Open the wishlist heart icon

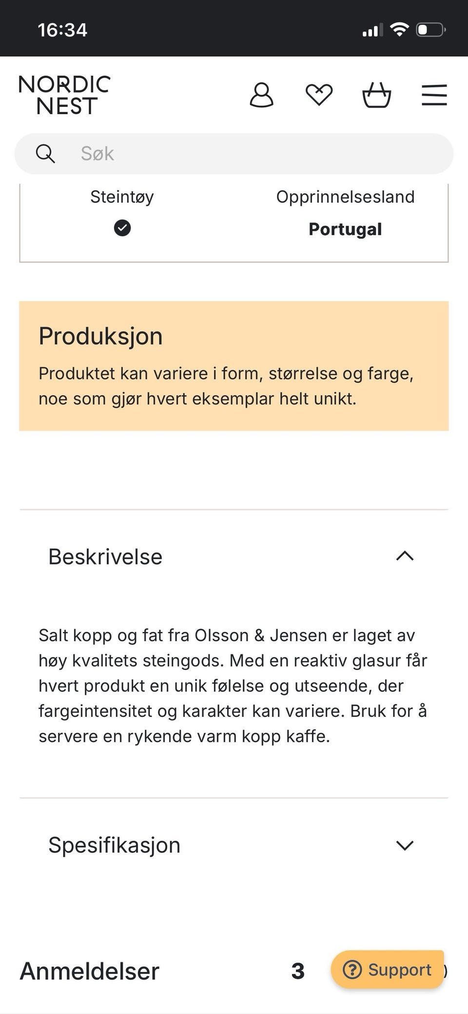point(319,95)
